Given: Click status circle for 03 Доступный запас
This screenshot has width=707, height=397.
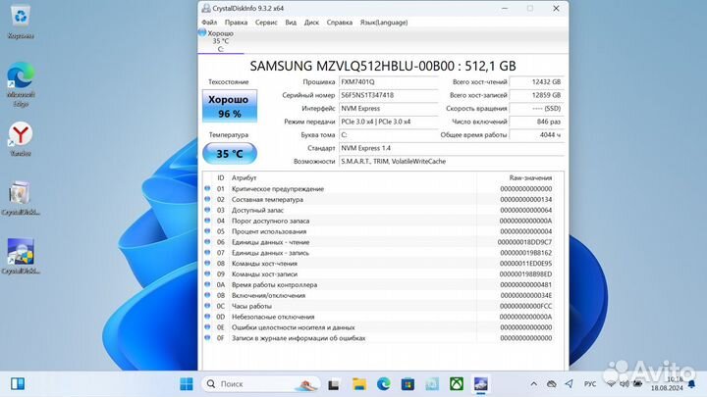Looking at the screenshot, I should (x=207, y=210).
